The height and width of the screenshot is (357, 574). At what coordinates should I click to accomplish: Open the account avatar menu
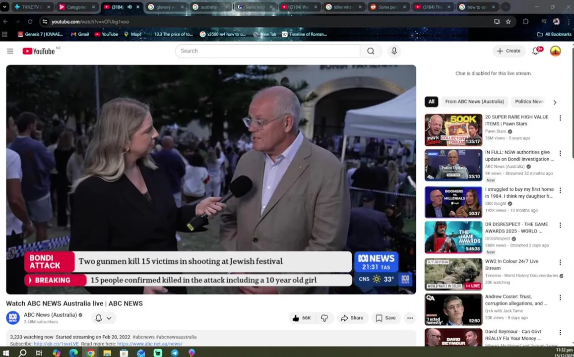coord(555,51)
